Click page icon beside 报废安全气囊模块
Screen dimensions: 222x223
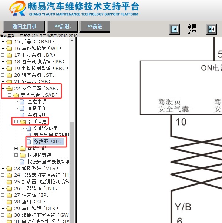pos(22,162)
